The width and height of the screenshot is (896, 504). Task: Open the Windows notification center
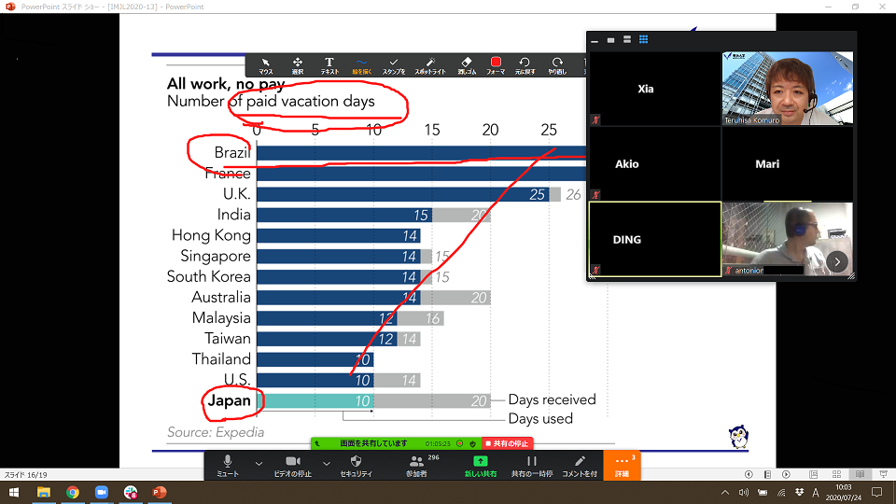pyautogui.click(x=877, y=493)
